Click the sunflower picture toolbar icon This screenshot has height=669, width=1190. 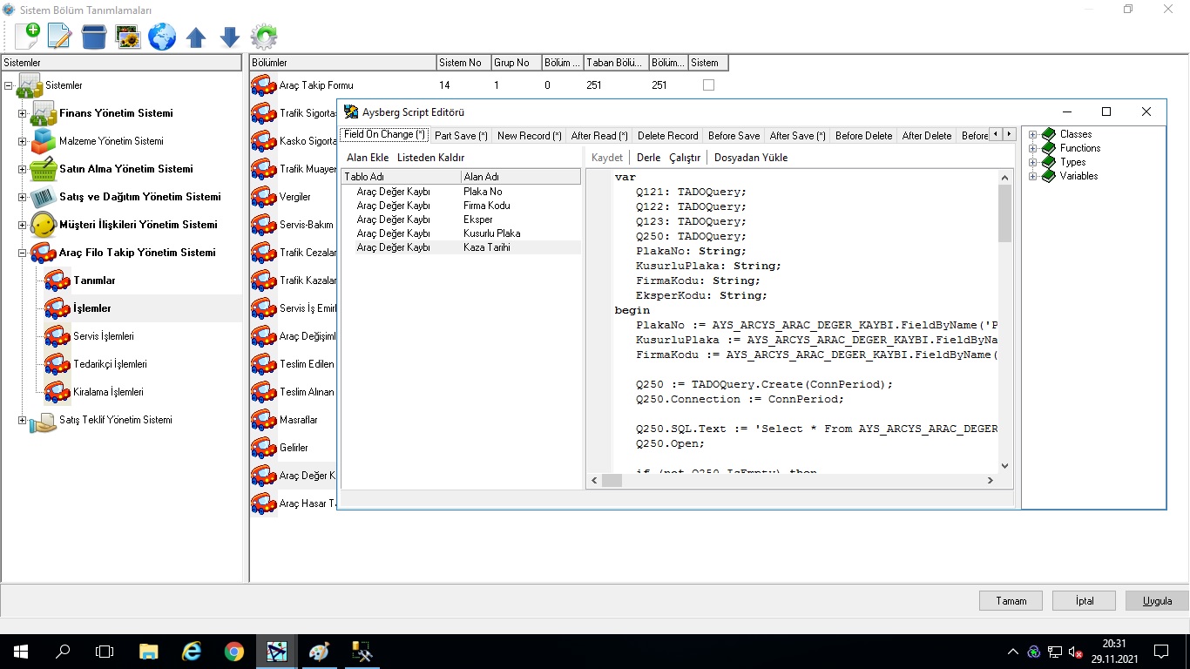128,37
